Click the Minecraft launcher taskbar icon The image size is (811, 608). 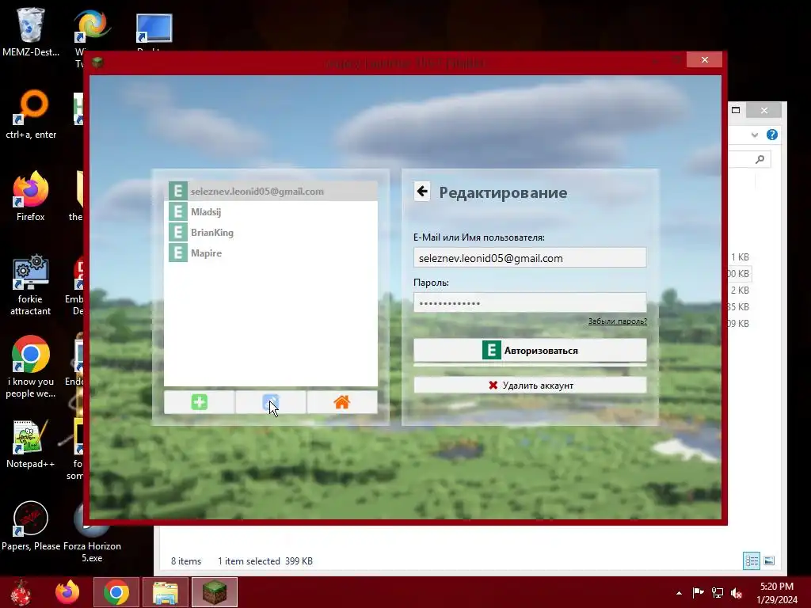(214, 592)
